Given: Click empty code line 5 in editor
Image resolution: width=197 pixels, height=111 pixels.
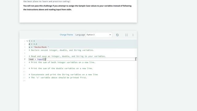Looking at the screenshot, I should [82, 53].
